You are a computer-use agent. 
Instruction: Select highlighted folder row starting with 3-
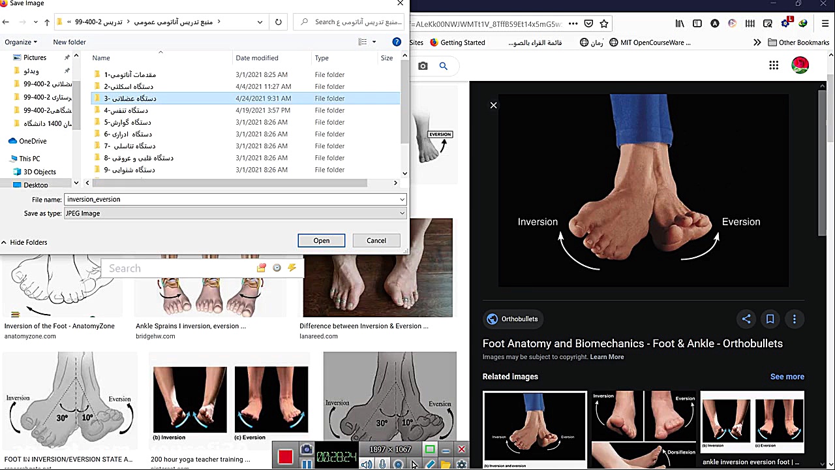click(x=245, y=99)
